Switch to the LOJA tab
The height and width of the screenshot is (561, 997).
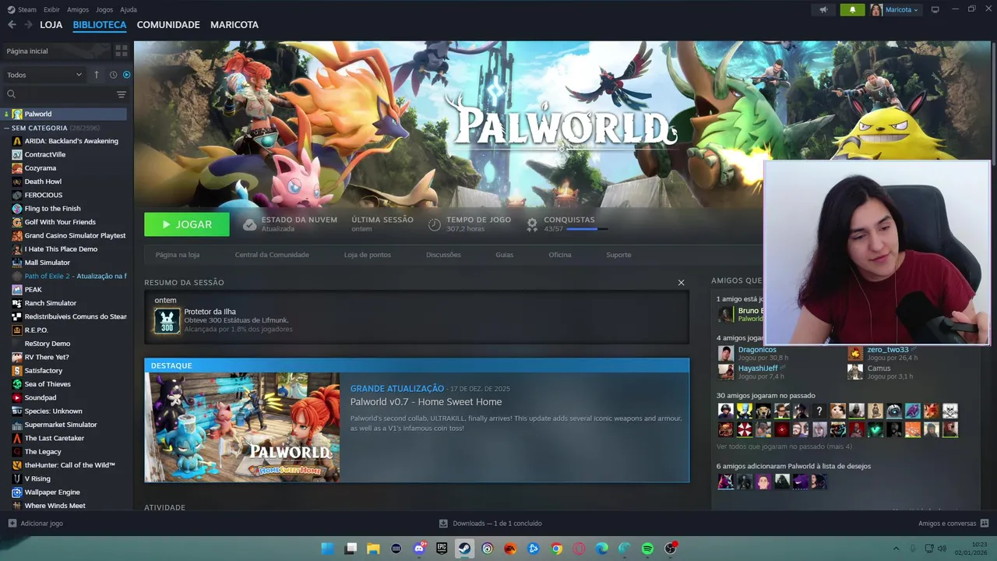click(51, 25)
